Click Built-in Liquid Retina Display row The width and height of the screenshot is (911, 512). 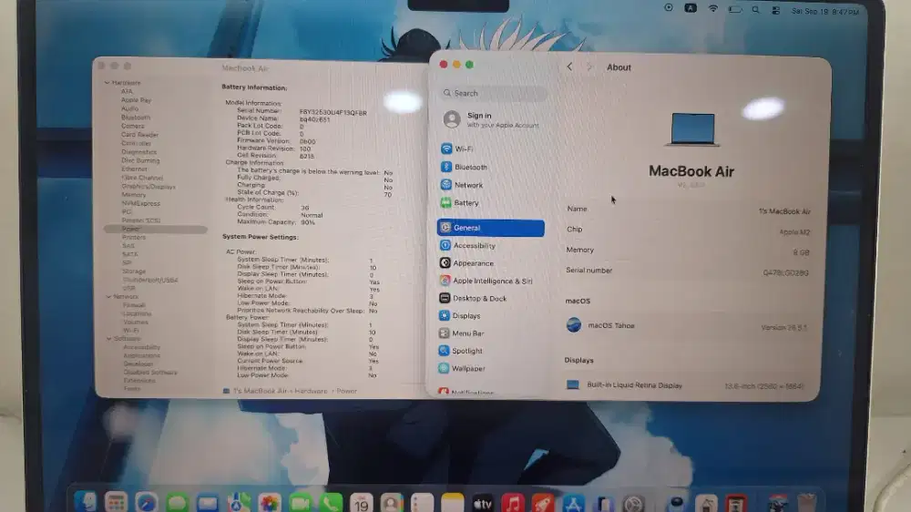(x=687, y=384)
